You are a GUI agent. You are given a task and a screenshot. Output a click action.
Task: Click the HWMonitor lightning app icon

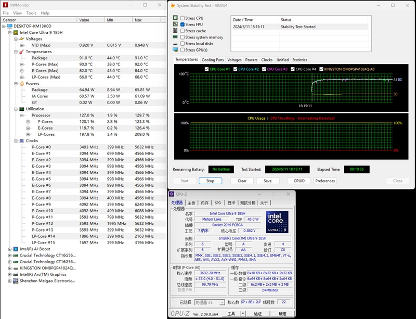click(x=5, y=5)
